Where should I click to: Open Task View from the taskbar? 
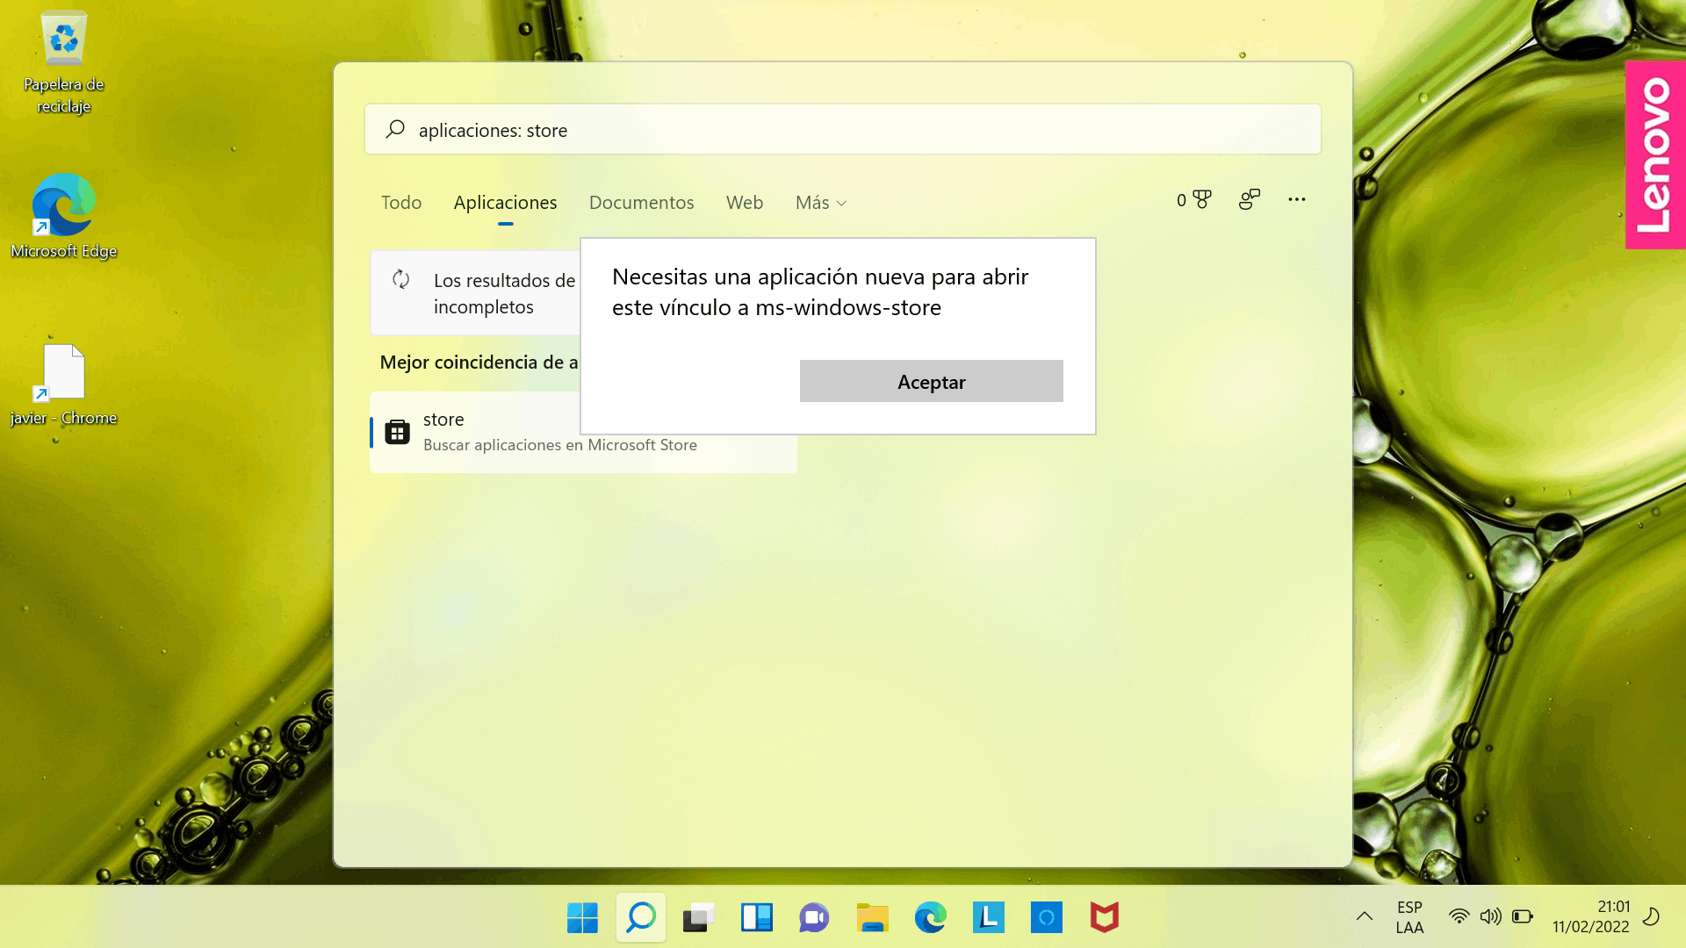tap(698, 917)
